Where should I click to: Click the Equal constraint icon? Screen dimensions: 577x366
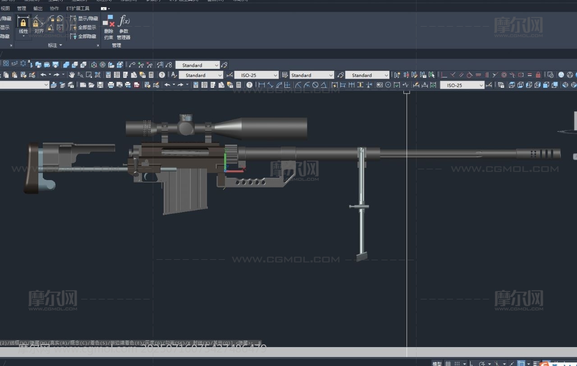[x=530, y=75]
